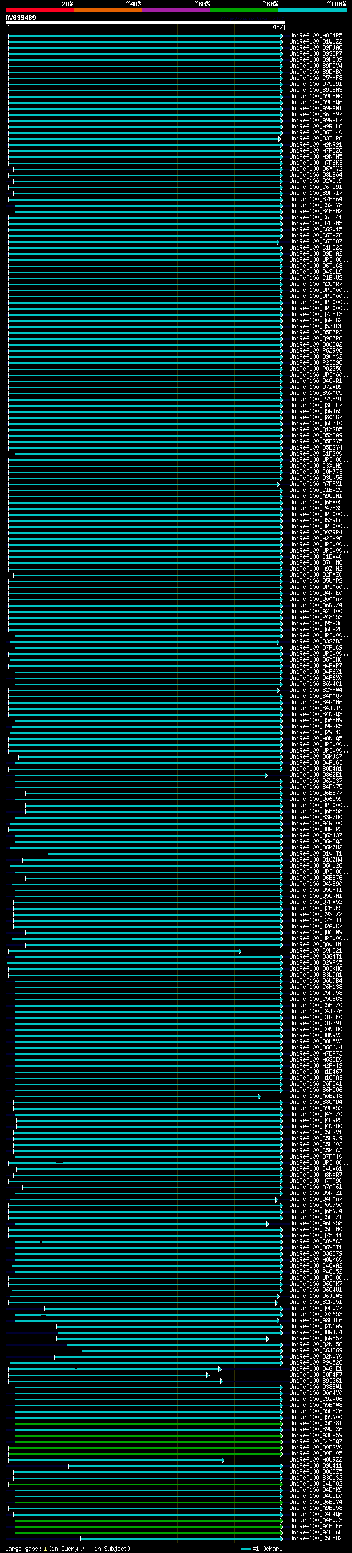Select the UniRef100_A7P6K3 label
352x1553 pixels.
point(316,163)
